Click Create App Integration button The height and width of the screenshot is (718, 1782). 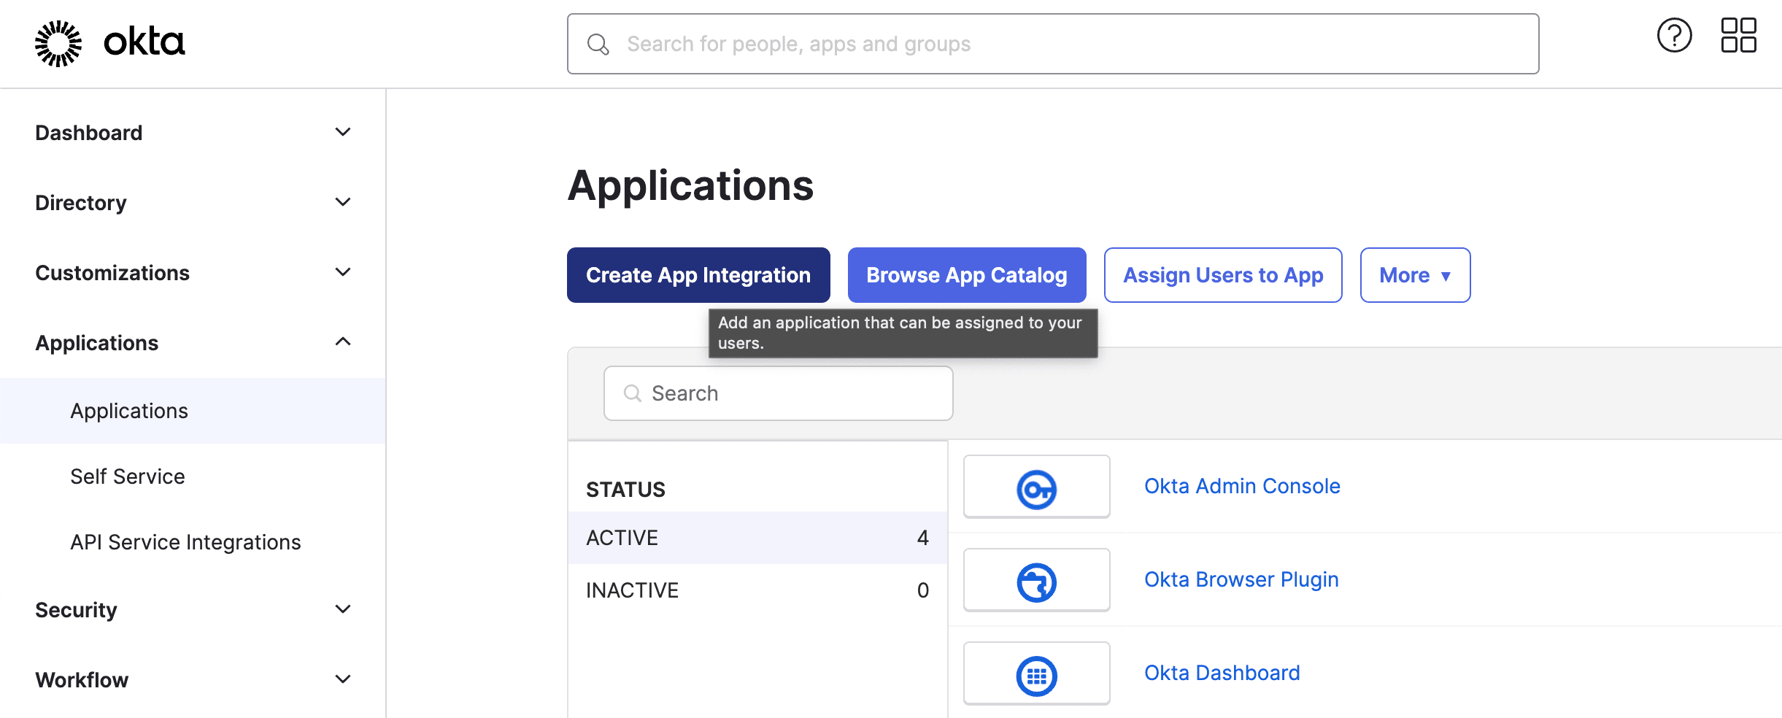698,275
